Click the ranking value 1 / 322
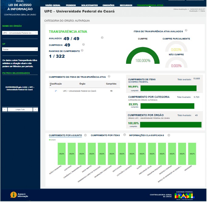This screenshot has height=202, width=207. 57,56
